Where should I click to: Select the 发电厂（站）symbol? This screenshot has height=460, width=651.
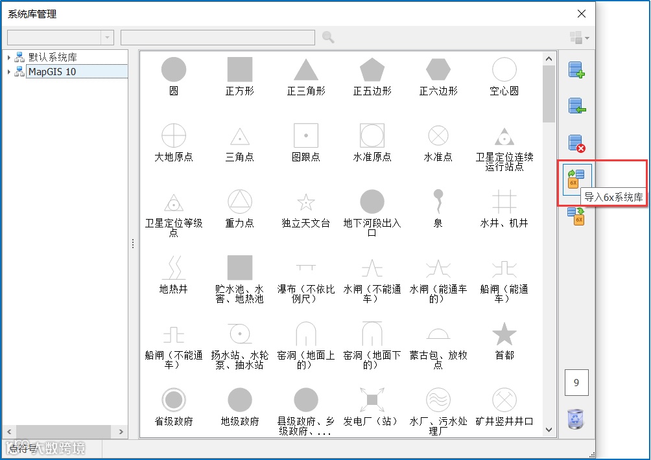pos(372,407)
